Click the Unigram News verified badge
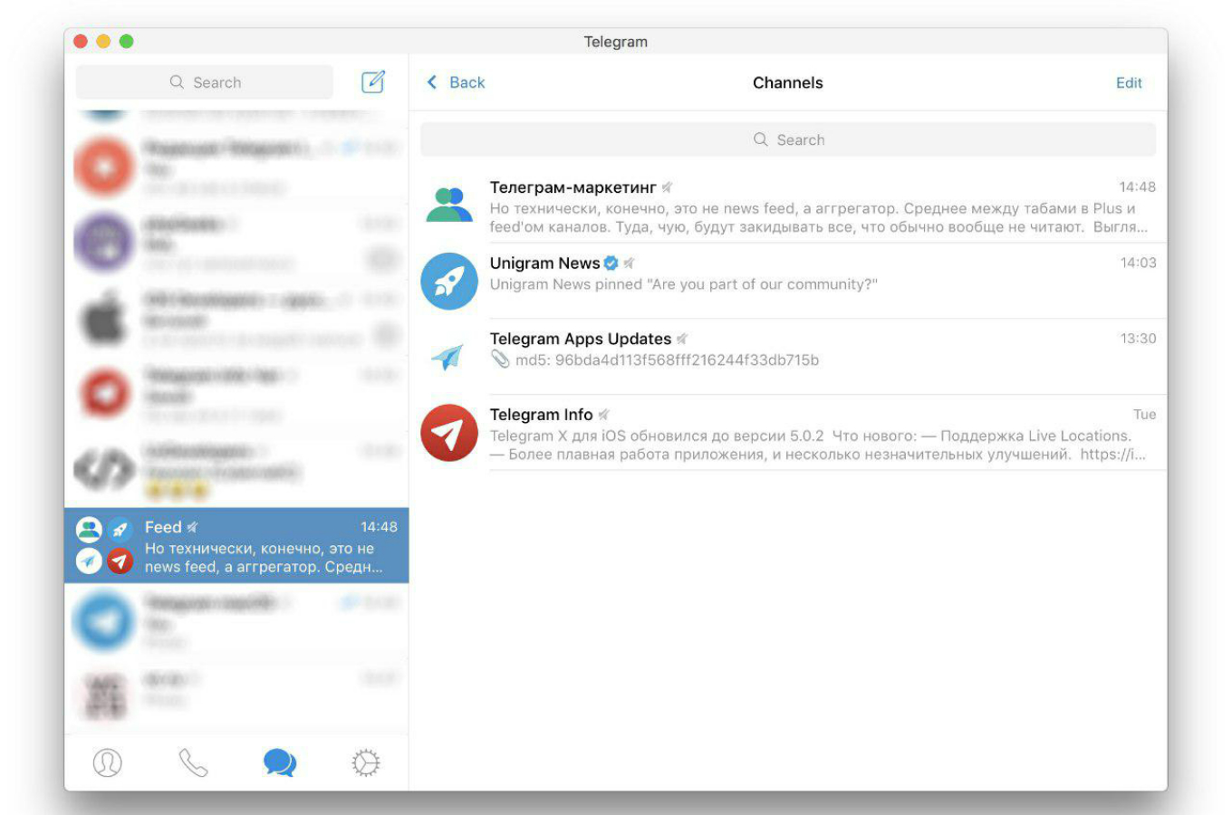Viewport: 1232px width, 815px height. 611,263
